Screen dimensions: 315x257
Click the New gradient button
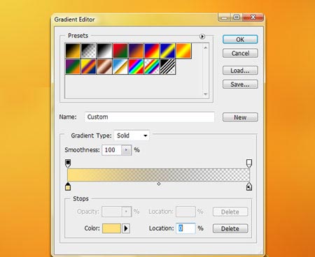tap(240, 117)
